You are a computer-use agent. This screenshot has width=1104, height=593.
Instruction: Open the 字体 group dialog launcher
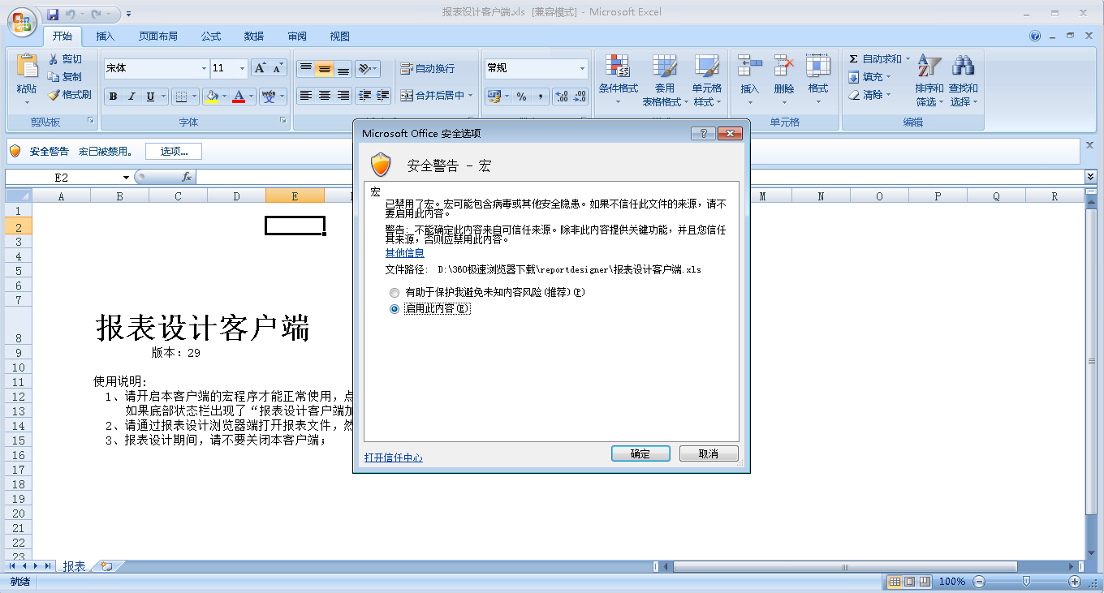click(x=283, y=121)
